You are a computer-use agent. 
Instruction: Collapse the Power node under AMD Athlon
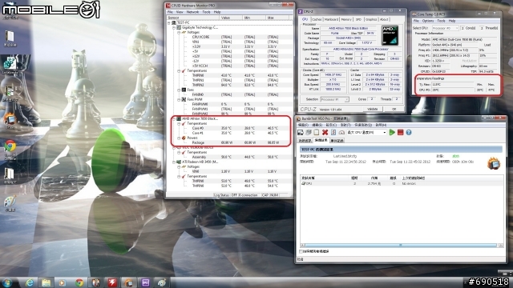[179, 138]
